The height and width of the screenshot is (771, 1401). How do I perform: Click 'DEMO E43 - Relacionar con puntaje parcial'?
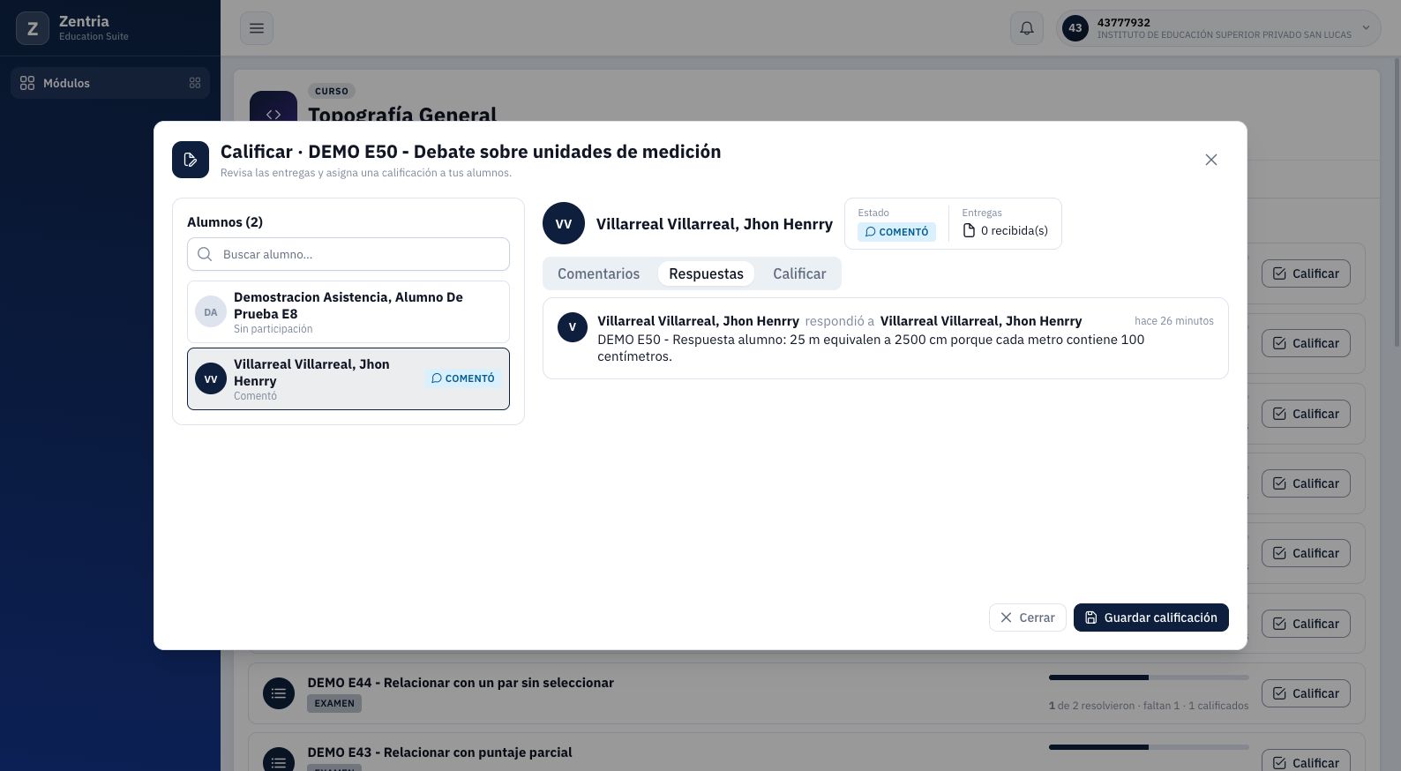click(439, 752)
